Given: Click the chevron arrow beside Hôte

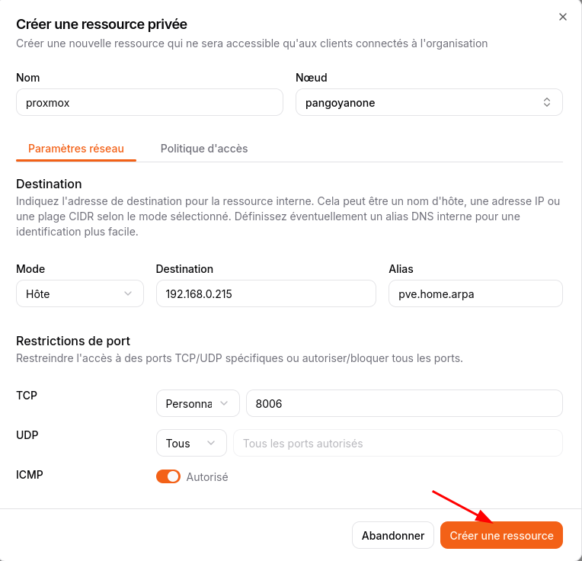Looking at the screenshot, I should (128, 293).
